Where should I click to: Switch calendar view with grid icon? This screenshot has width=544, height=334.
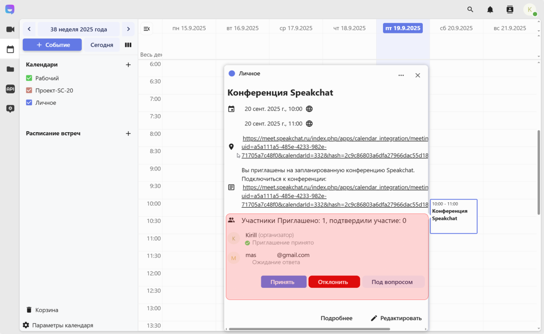(x=128, y=45)
